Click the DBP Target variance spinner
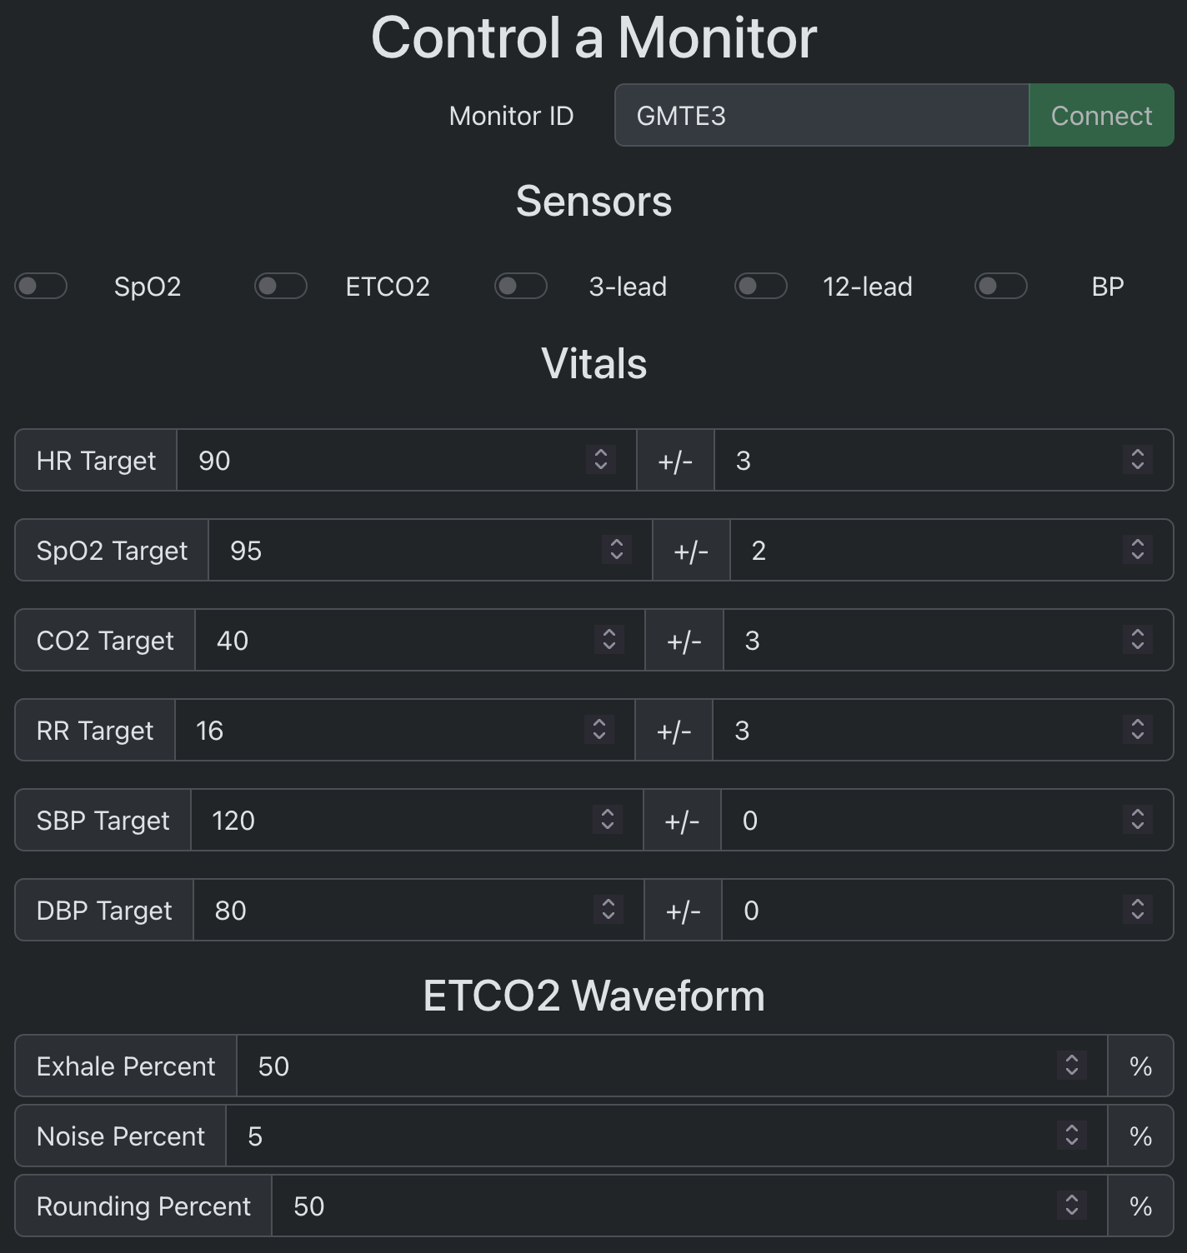This screenshot has width=1187, height=1253. (1138, 909)
